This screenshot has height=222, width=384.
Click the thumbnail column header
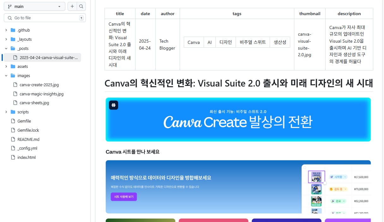click(310, 14)
